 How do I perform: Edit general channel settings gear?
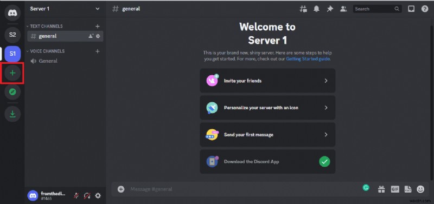tap(98, 36)
